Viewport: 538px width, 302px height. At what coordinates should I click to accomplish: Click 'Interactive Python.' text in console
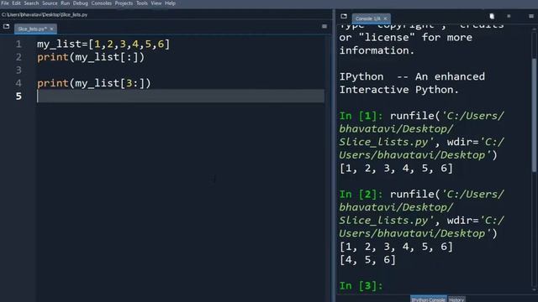pyautogui.click(x=399, y=90)
